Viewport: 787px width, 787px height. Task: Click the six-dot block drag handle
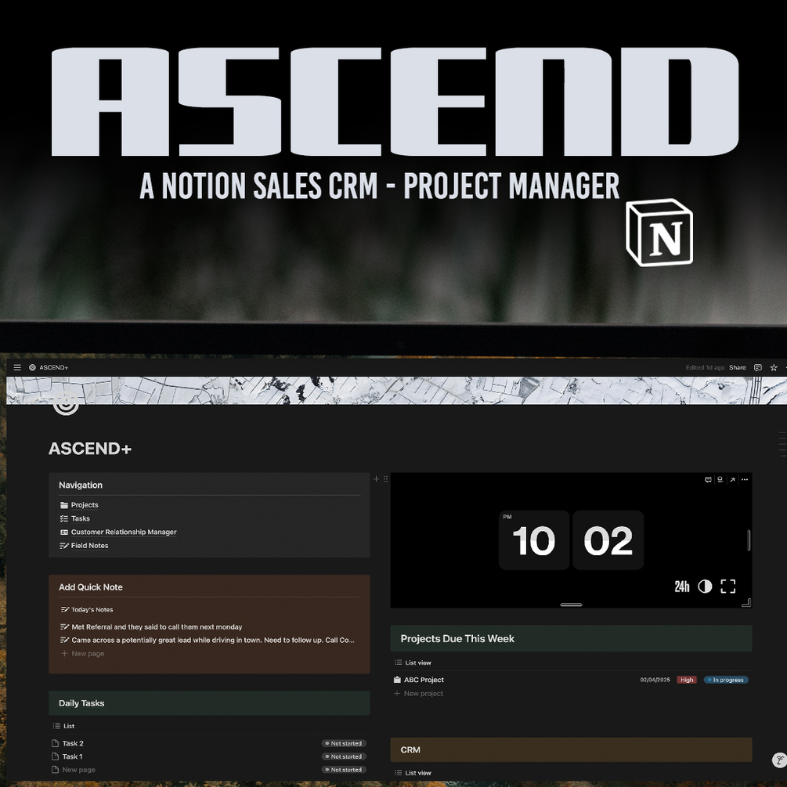(385, 478)
